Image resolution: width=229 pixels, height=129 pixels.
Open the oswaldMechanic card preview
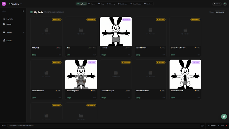point(151,74)
